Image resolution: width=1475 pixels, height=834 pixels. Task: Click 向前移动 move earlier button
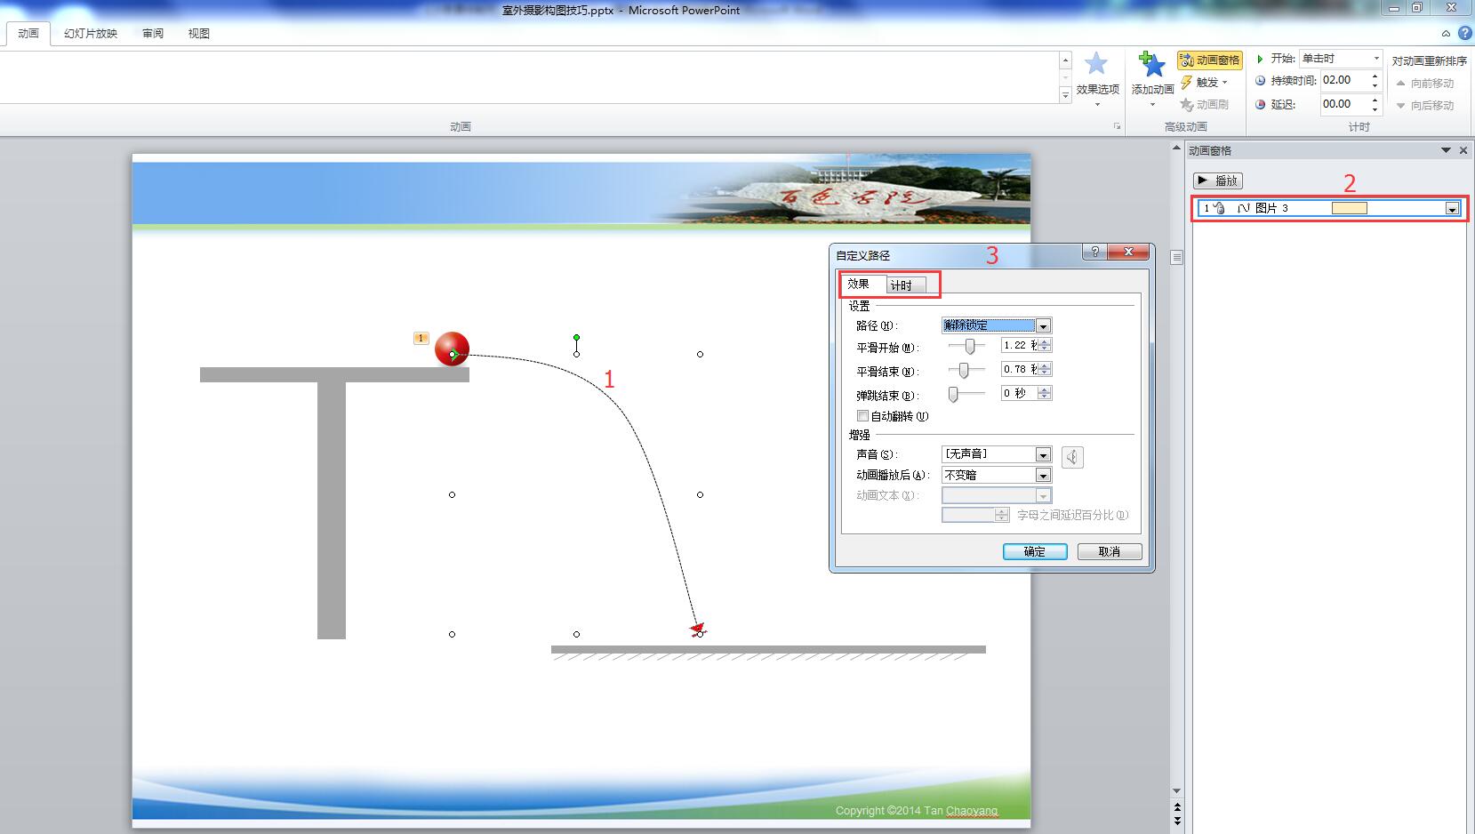[1425, 83]
